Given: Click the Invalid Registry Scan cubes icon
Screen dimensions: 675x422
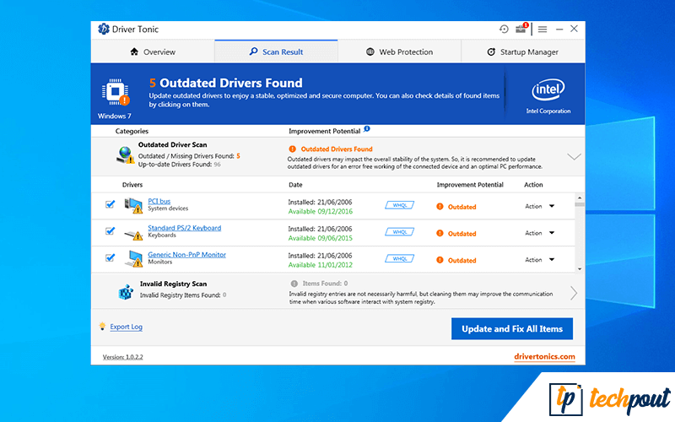Looking at the screenshot, I should pos(126,291).
